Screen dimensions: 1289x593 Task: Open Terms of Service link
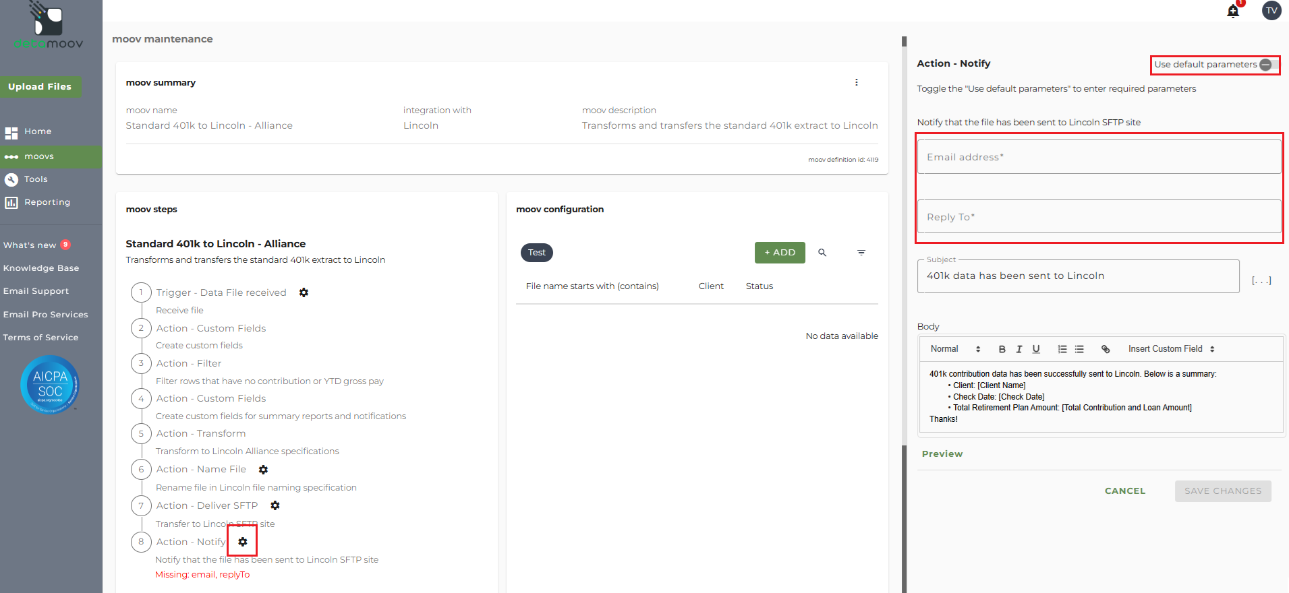pyautogui.click(x=40, y=338)
